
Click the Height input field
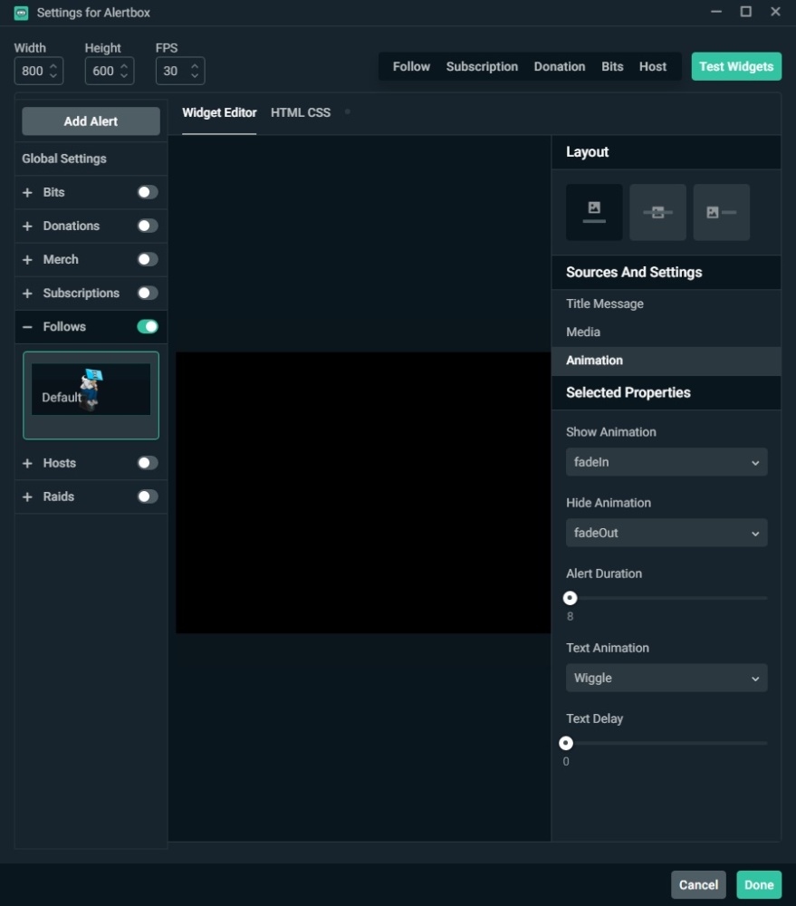pyautogui.click(x=110, y=71)
